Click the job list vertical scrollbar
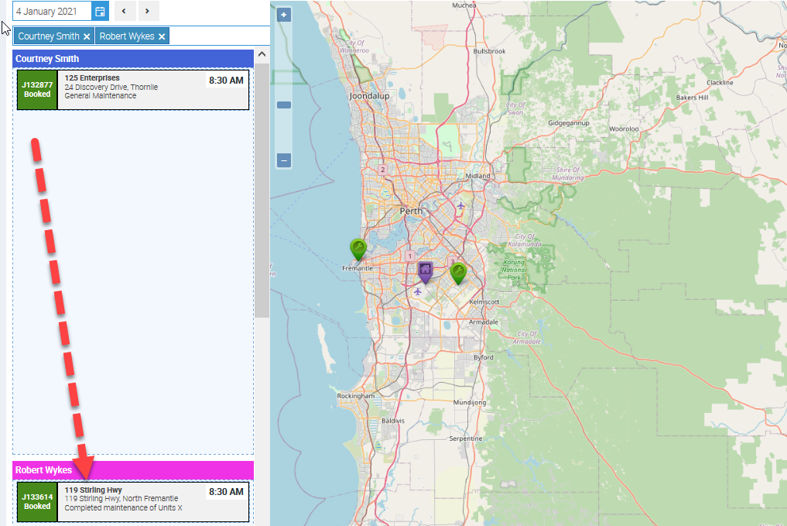 262,190
